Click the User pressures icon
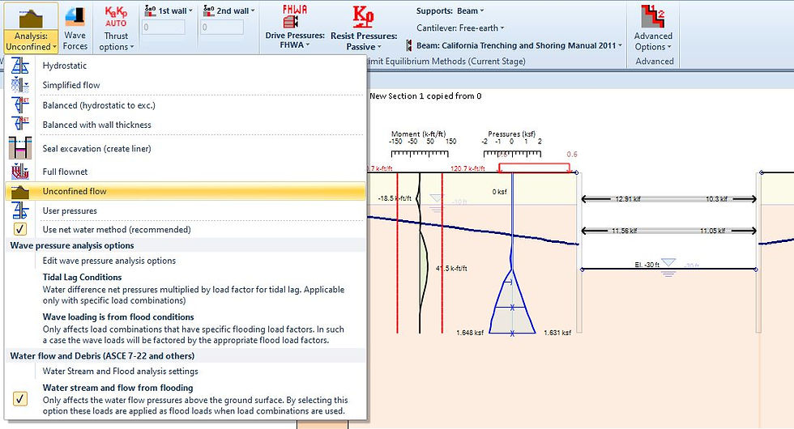The height and width of the screenshot is (429, 794). tap(20, 210)
